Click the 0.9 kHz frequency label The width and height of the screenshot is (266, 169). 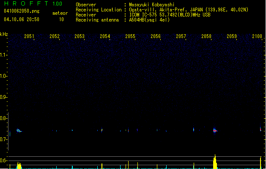(3, 97)
